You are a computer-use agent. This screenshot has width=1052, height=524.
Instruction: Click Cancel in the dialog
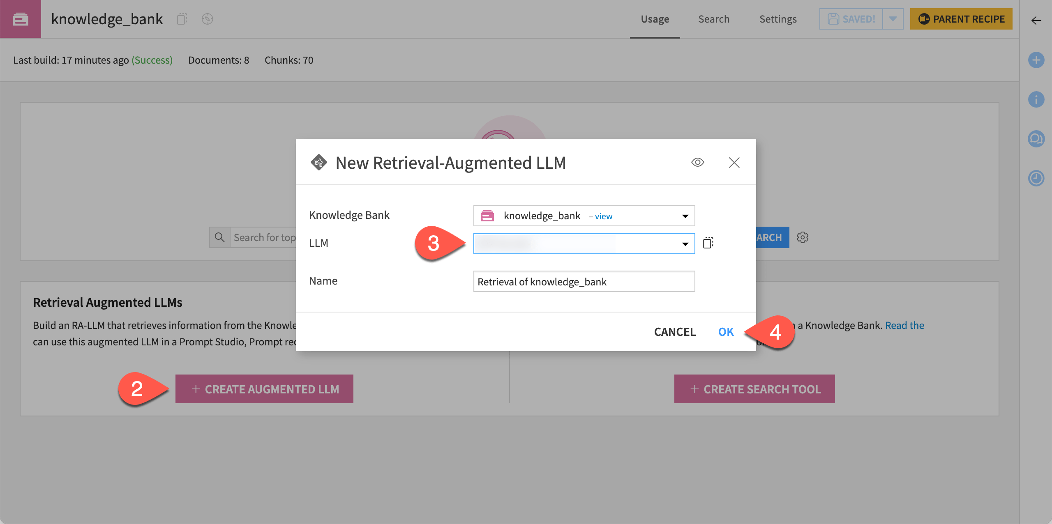(x=675, y=332)
